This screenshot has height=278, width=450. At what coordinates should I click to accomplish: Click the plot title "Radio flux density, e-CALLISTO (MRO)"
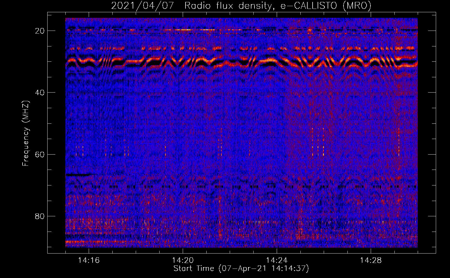[x=278, y=6]
